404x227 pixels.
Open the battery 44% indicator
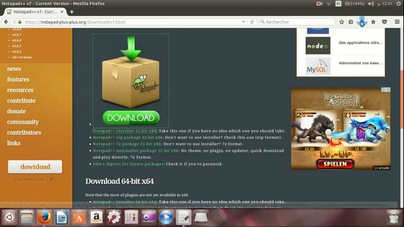point(355,4)
